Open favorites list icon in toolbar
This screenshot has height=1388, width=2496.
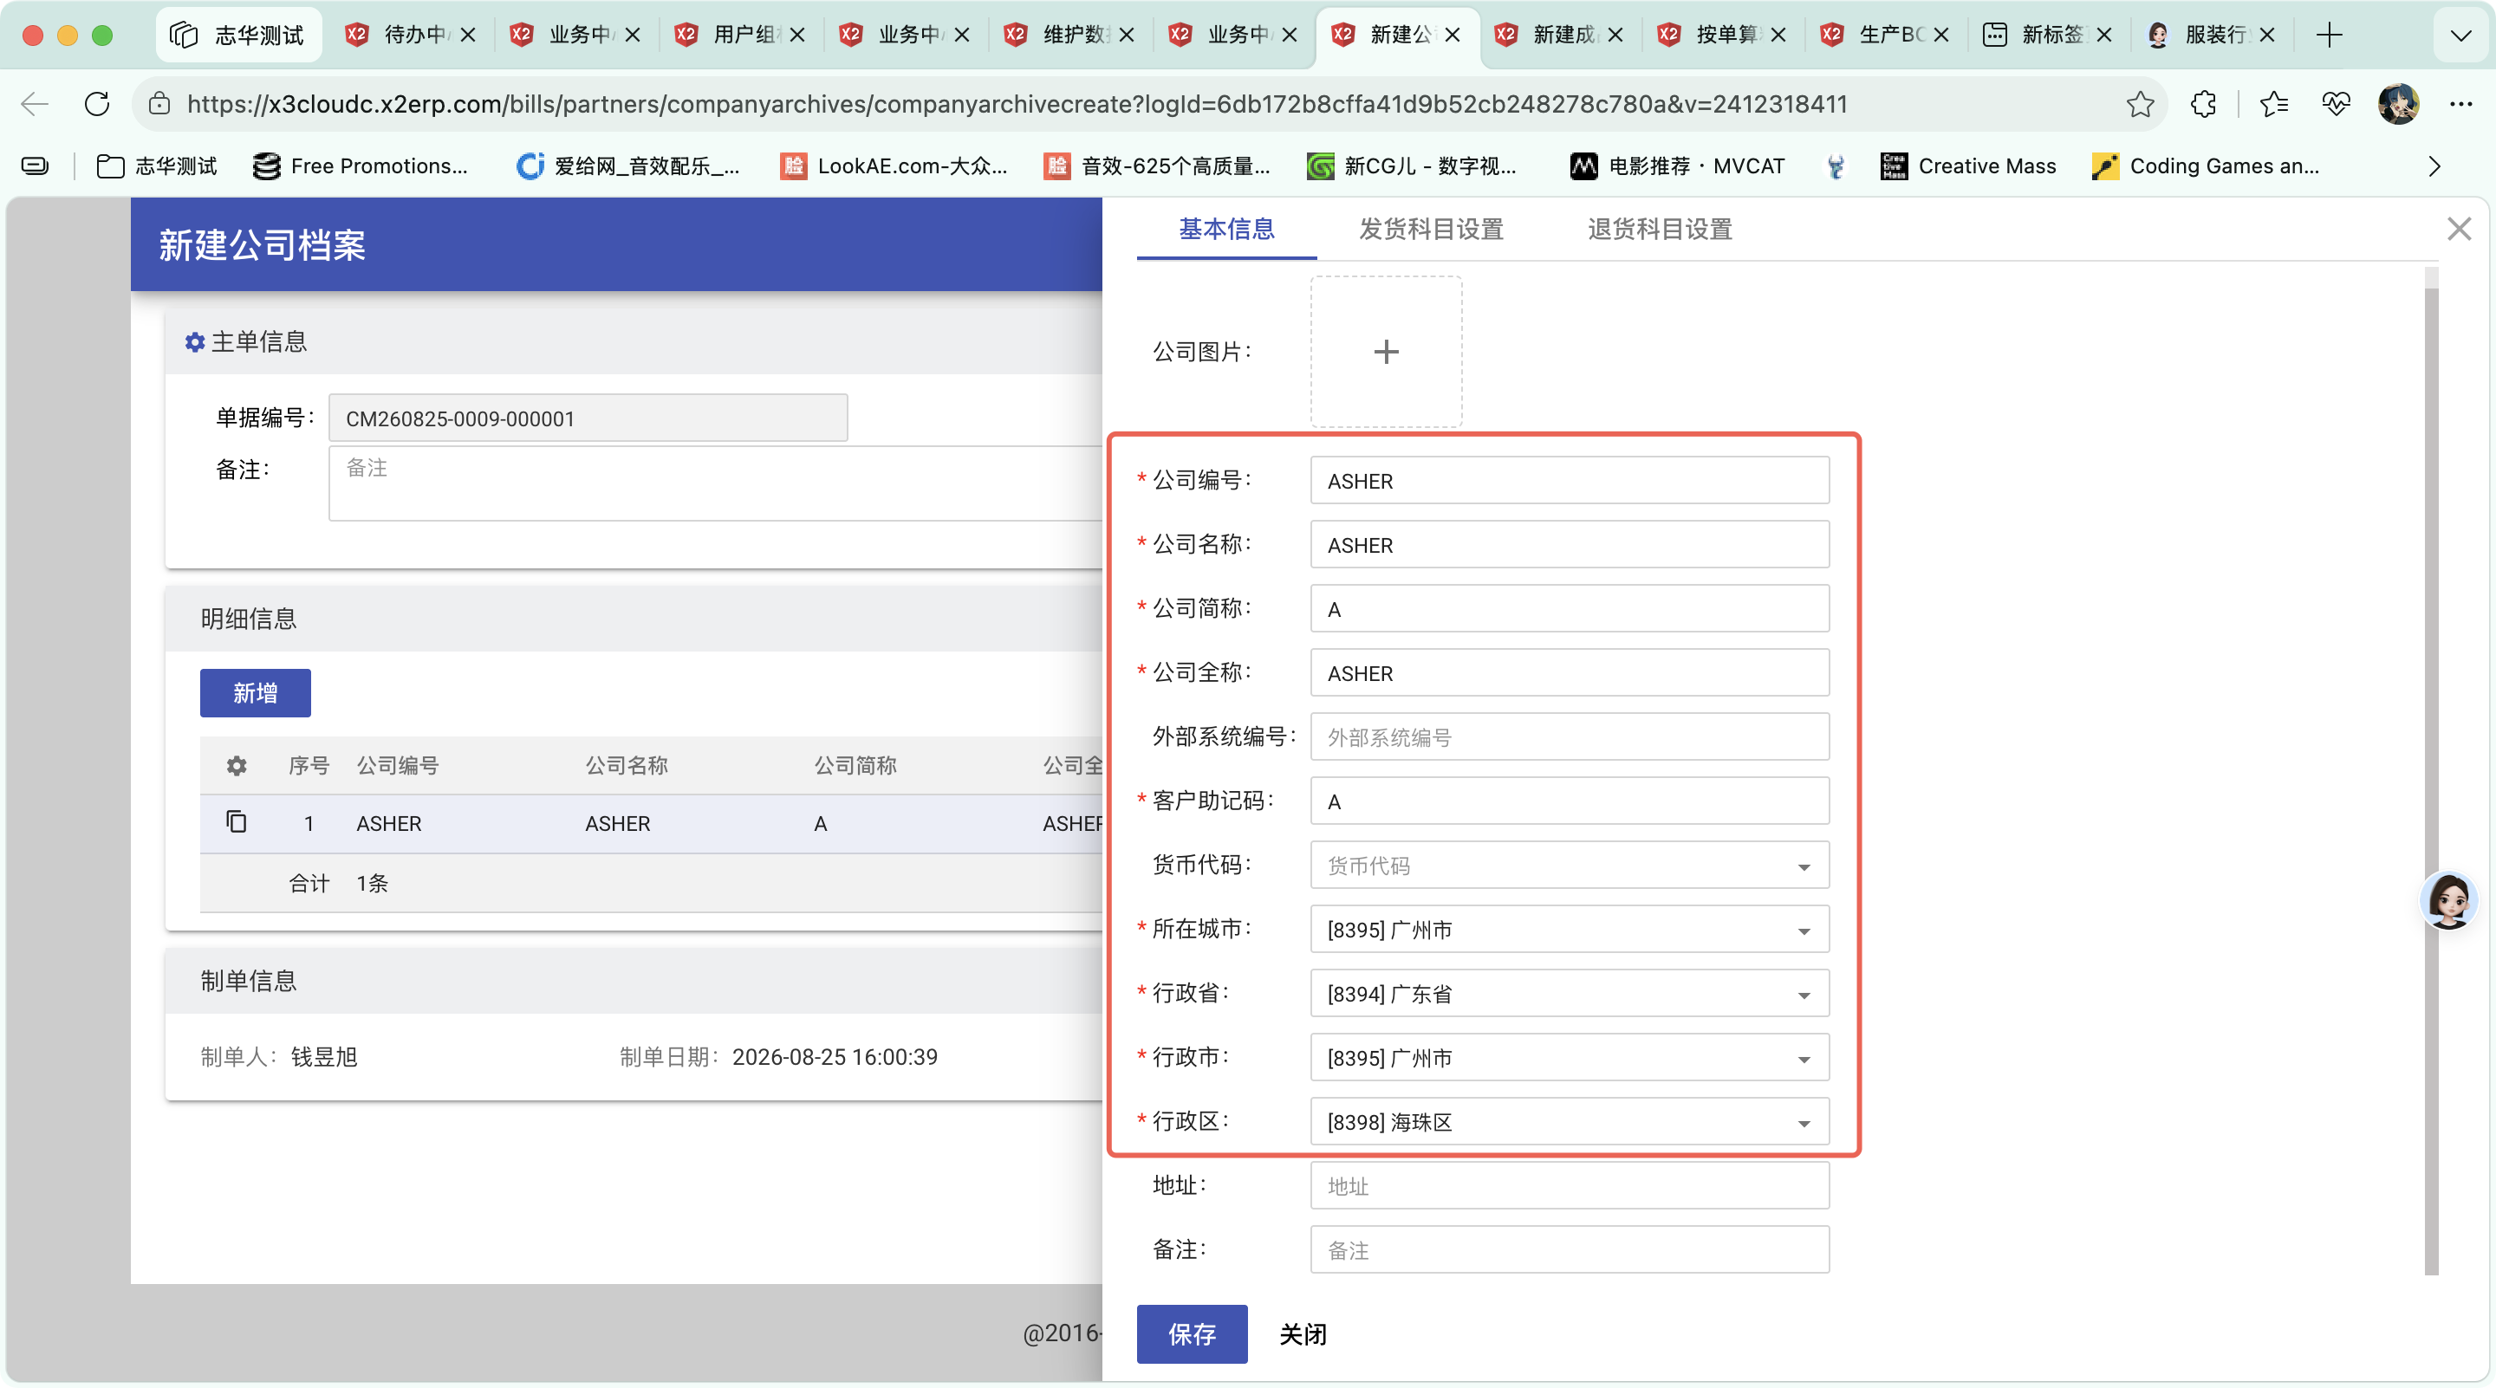click(x=2273, y=104)
